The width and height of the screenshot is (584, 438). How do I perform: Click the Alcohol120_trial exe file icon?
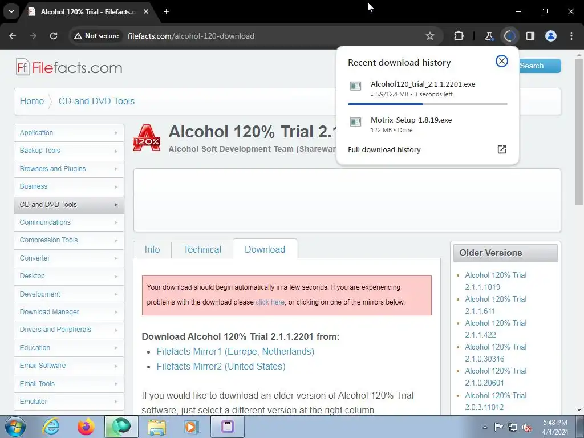[356, 86]
